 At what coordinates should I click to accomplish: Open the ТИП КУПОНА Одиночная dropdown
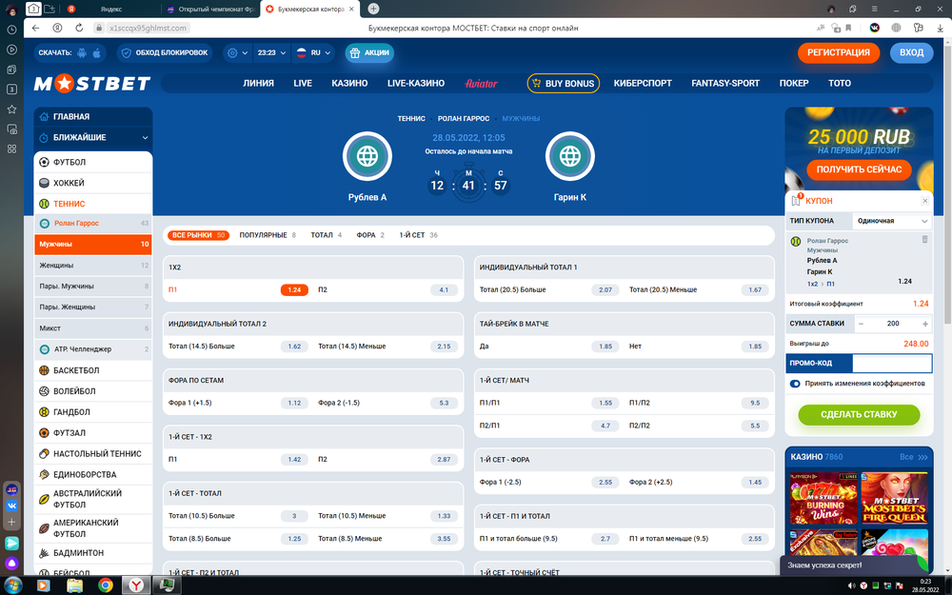892,221
